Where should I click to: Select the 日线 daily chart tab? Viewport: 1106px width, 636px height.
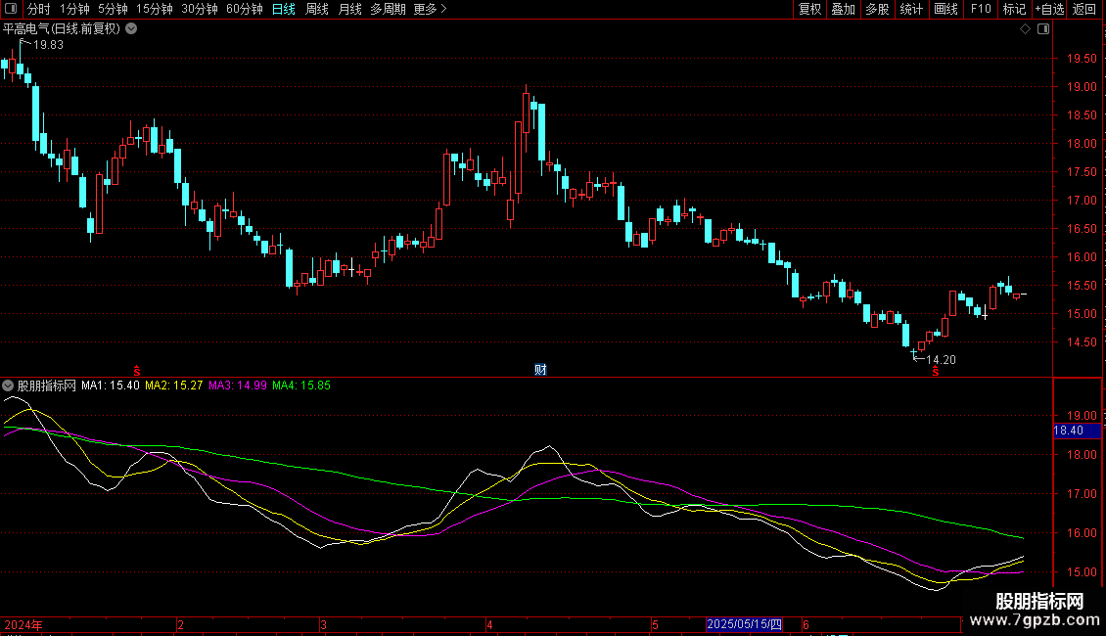pos(284,9)
